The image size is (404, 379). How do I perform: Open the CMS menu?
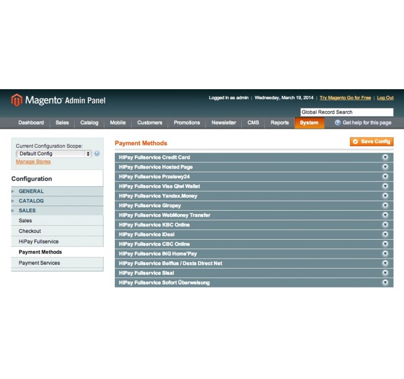254,123
